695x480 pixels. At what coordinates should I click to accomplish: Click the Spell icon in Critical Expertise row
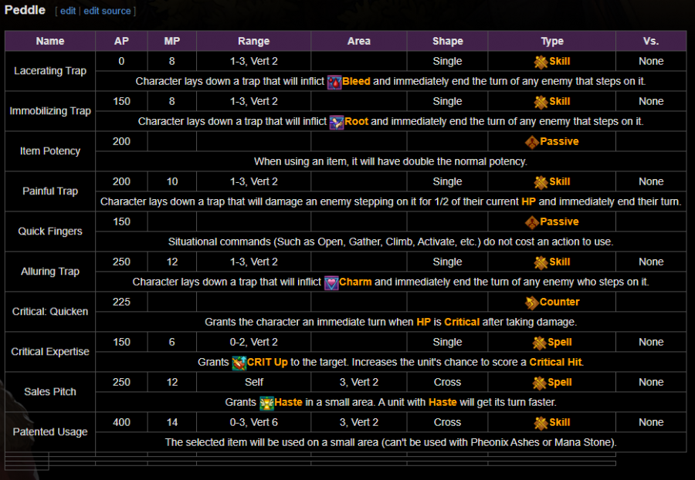pos(540,343)
